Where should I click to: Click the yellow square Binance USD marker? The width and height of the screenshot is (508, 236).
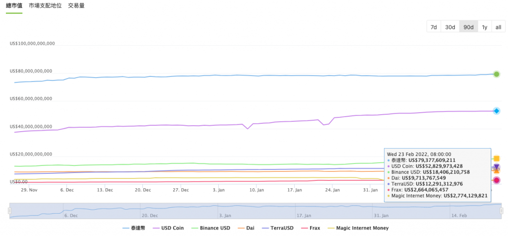click(496, 158)
